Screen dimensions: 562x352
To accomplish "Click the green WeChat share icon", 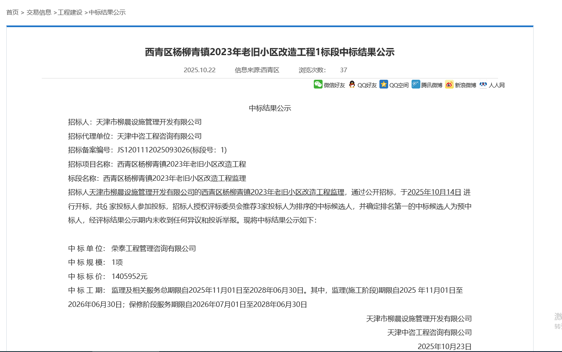I will click(x=318, y=84).
